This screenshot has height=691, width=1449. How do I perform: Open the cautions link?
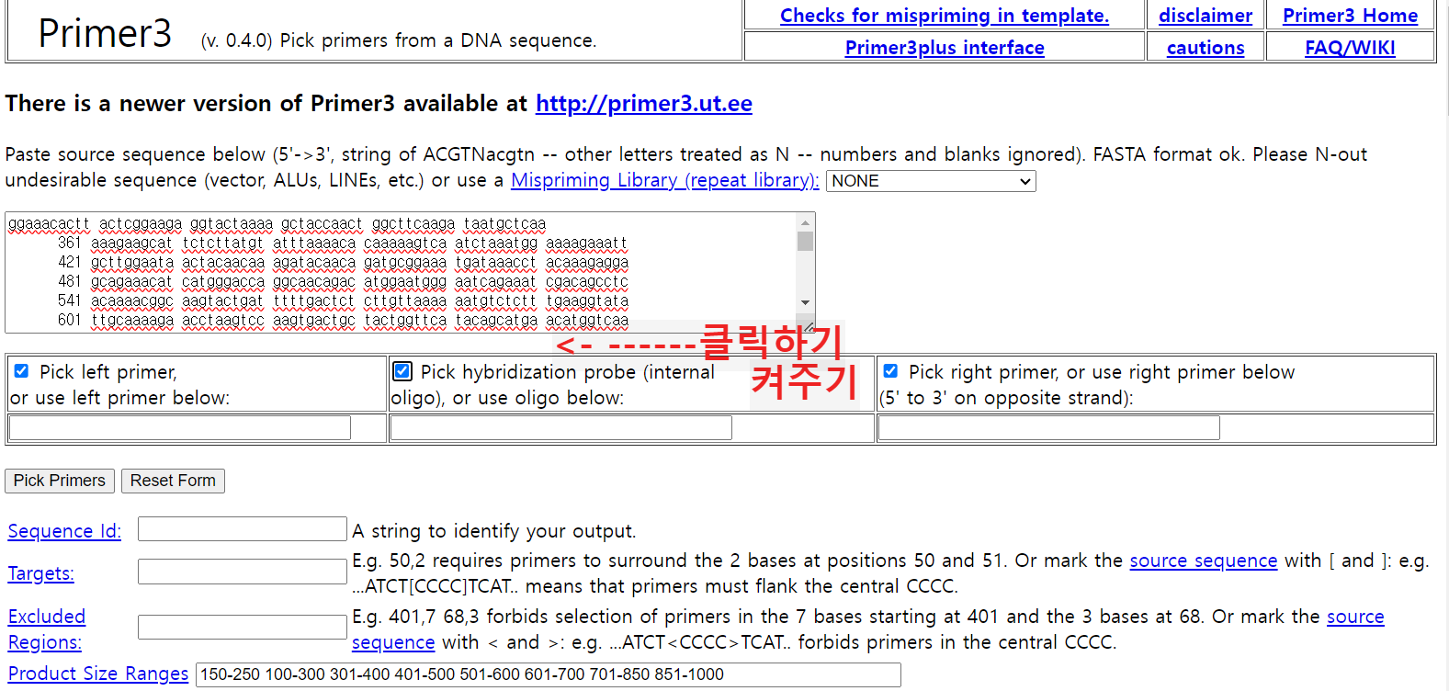(x=1206, y=48)
